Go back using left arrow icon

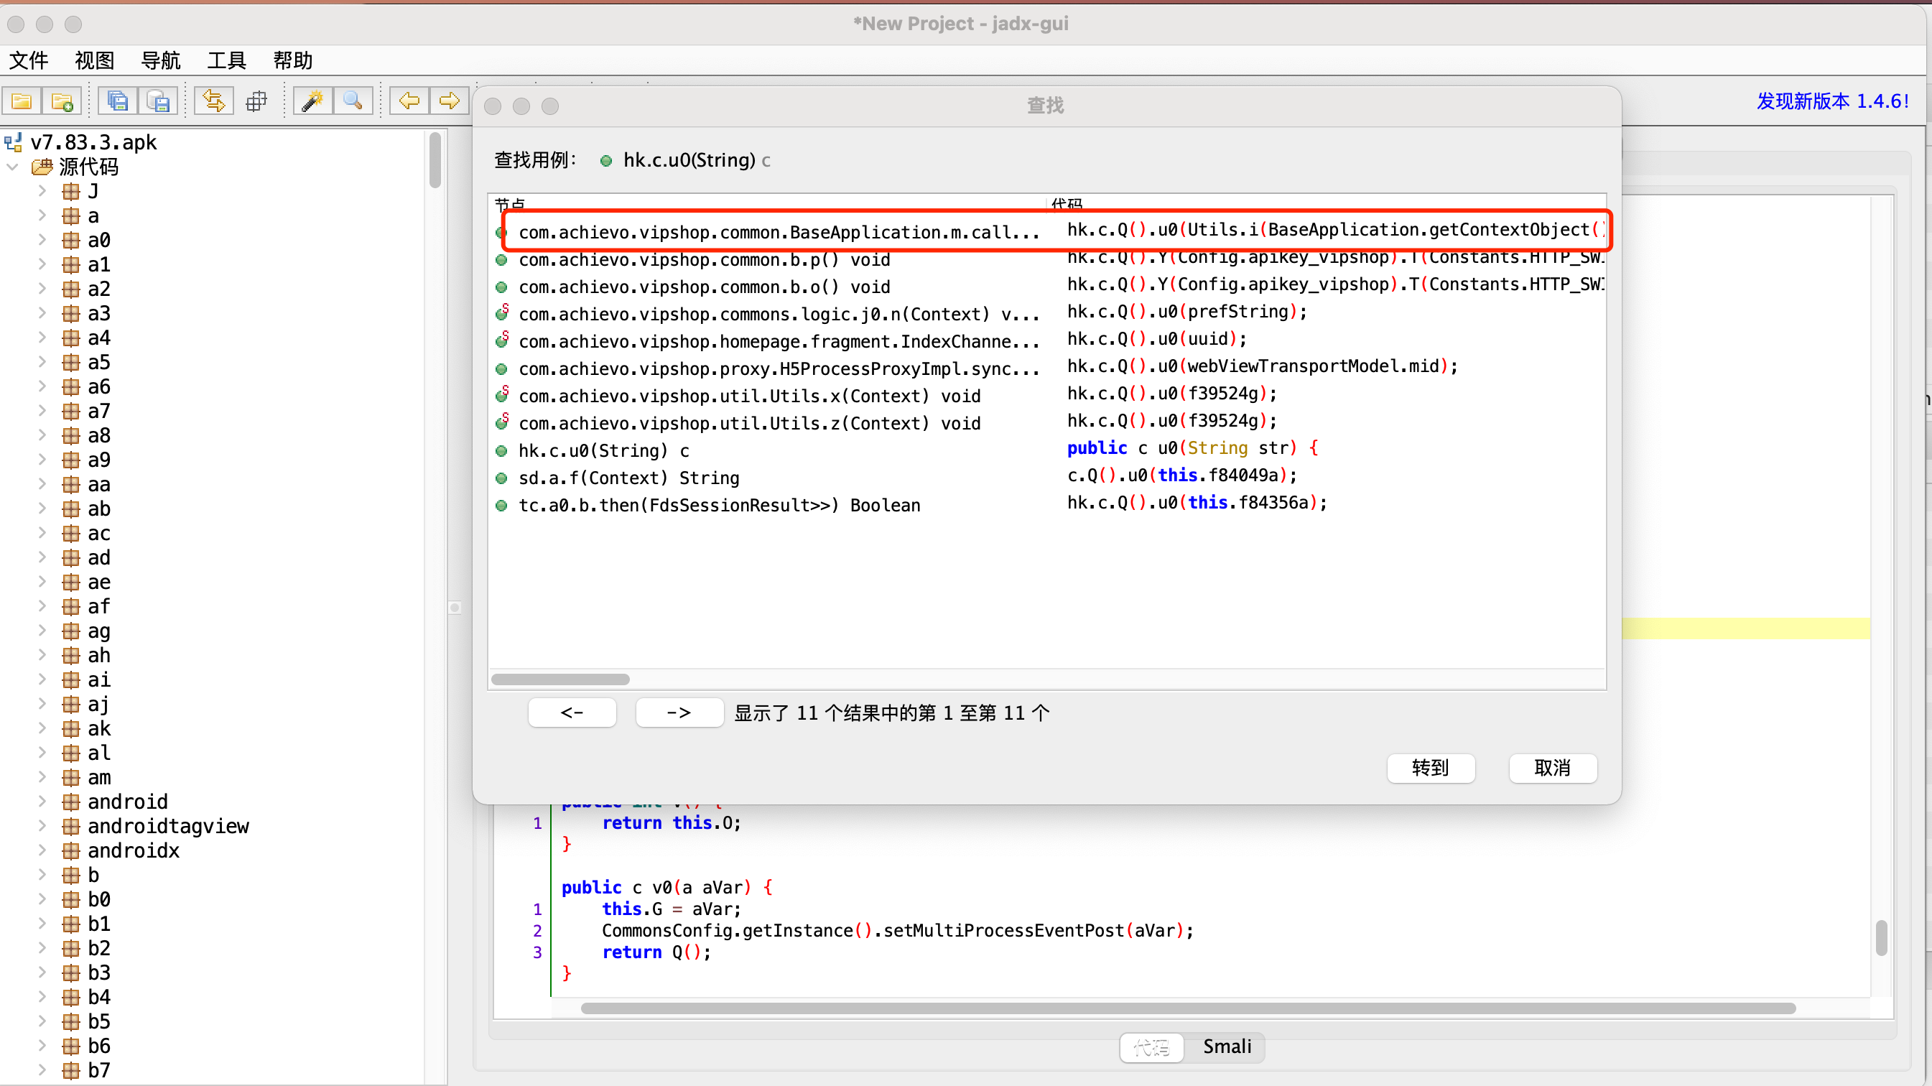coord(409,101)
